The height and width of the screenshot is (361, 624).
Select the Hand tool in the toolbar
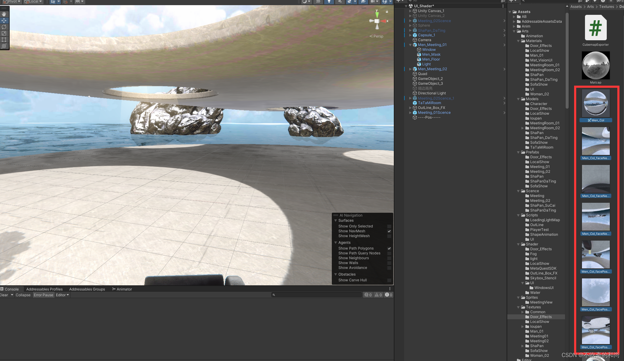(4, 14)
